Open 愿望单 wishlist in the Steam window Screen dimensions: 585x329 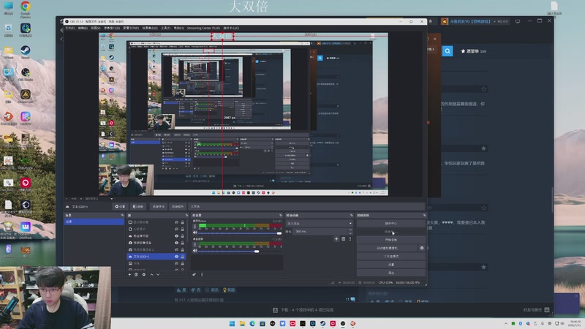[x=473, y=51]
